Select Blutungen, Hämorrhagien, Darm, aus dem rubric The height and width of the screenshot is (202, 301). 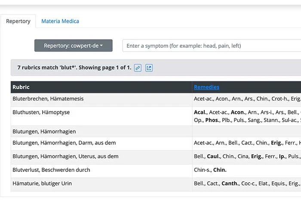coord(64,143)
